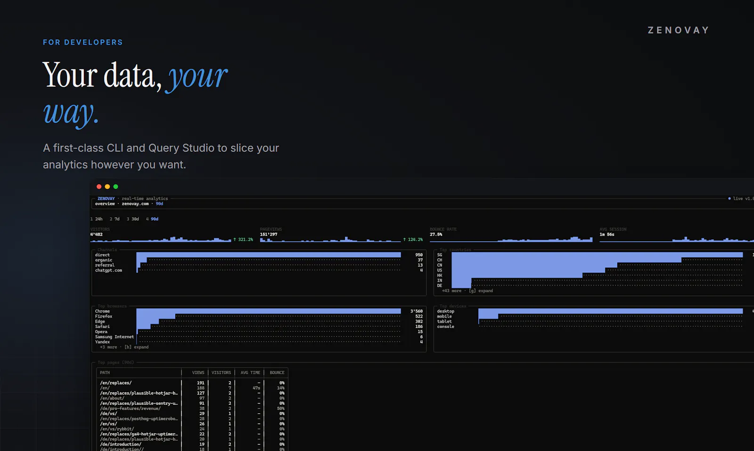Viewport: 754px width, 451px height.
Task: Click the green up arrow beside 124.2%
Action: (404, 240)
